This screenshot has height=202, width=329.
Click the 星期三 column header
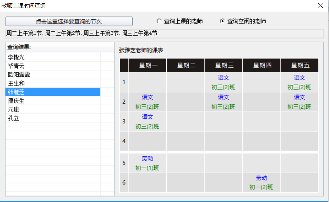click(223, 65)
